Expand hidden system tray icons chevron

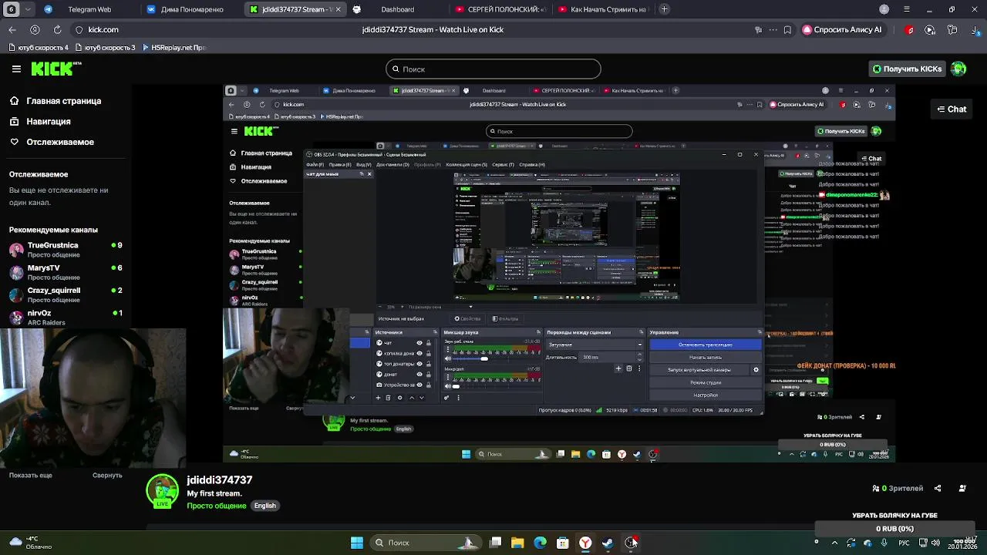coord(834,543)
